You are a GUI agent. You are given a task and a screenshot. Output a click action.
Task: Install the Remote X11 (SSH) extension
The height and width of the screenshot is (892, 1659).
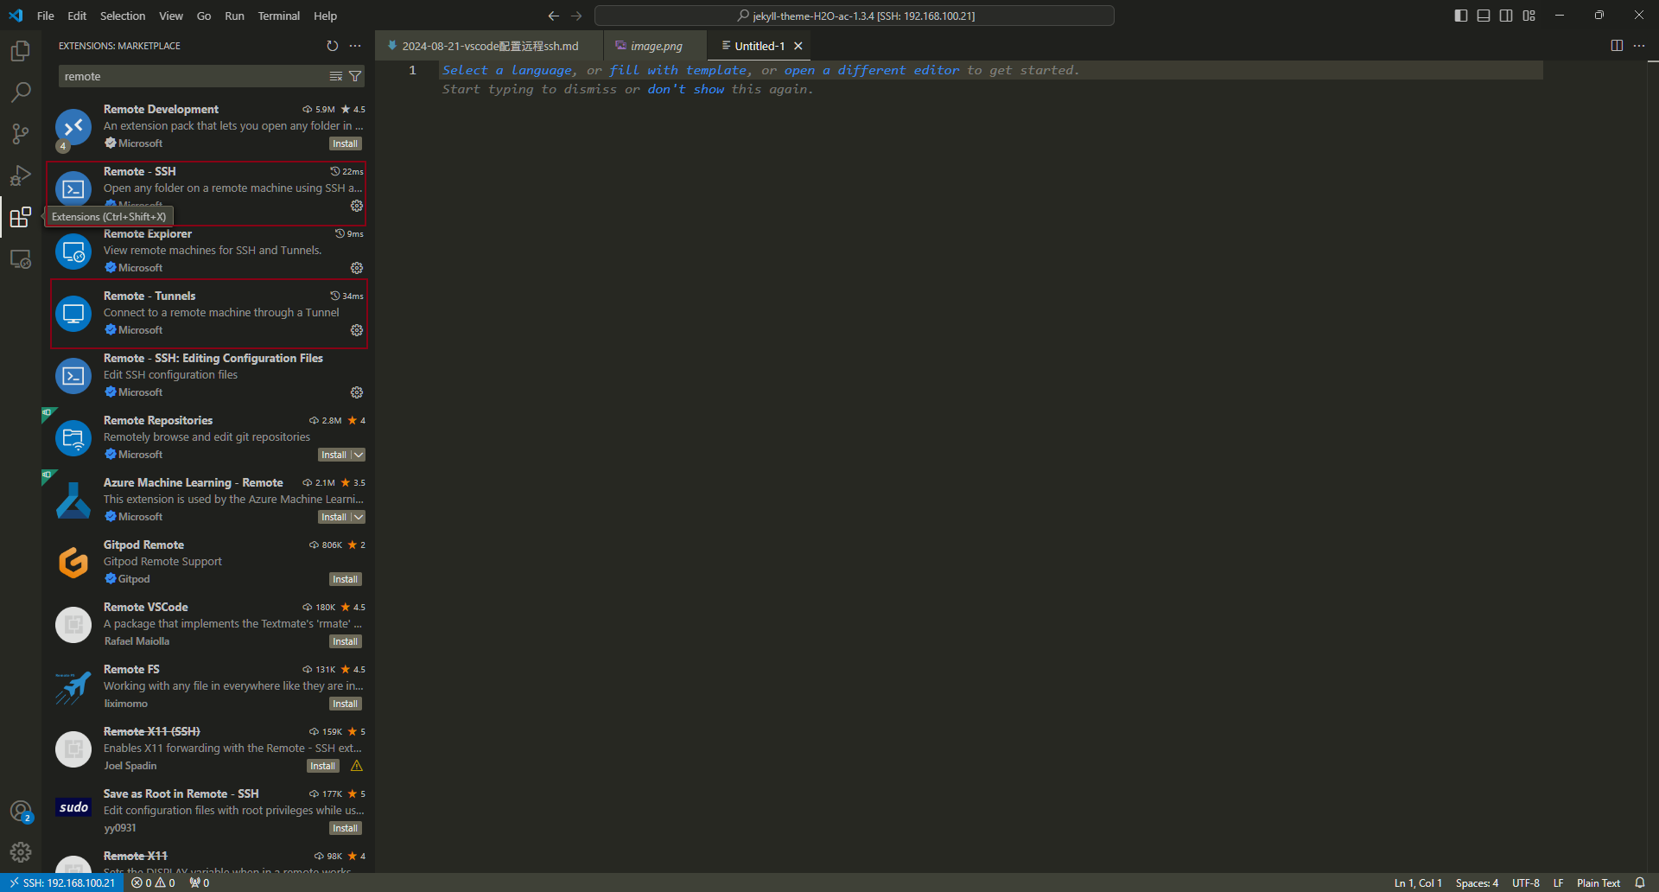coord(322,766)
